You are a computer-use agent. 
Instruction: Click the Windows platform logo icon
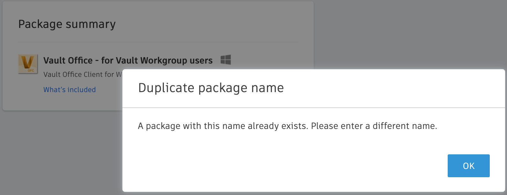click(226, 60)
